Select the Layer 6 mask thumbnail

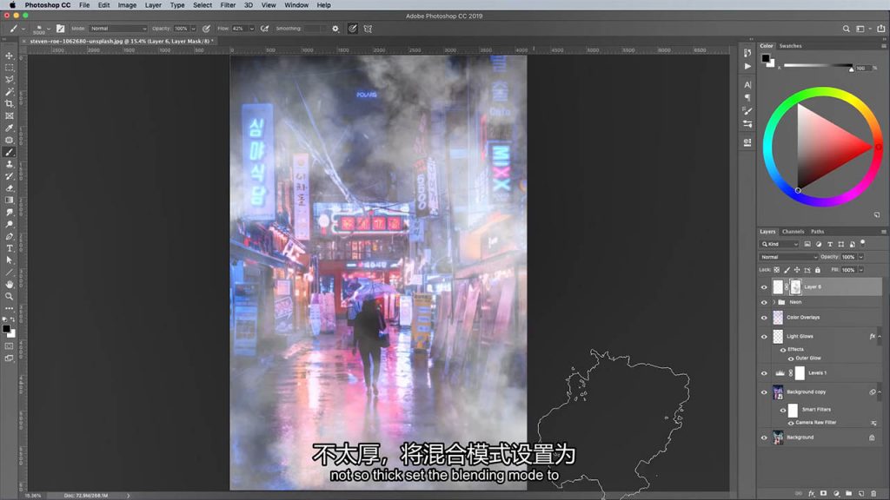click(x=795, y=286)
